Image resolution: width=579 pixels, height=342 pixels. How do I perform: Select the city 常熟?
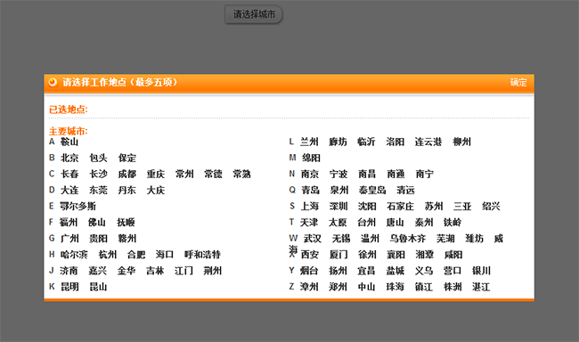pyautogui.click(x=242, y=174)
